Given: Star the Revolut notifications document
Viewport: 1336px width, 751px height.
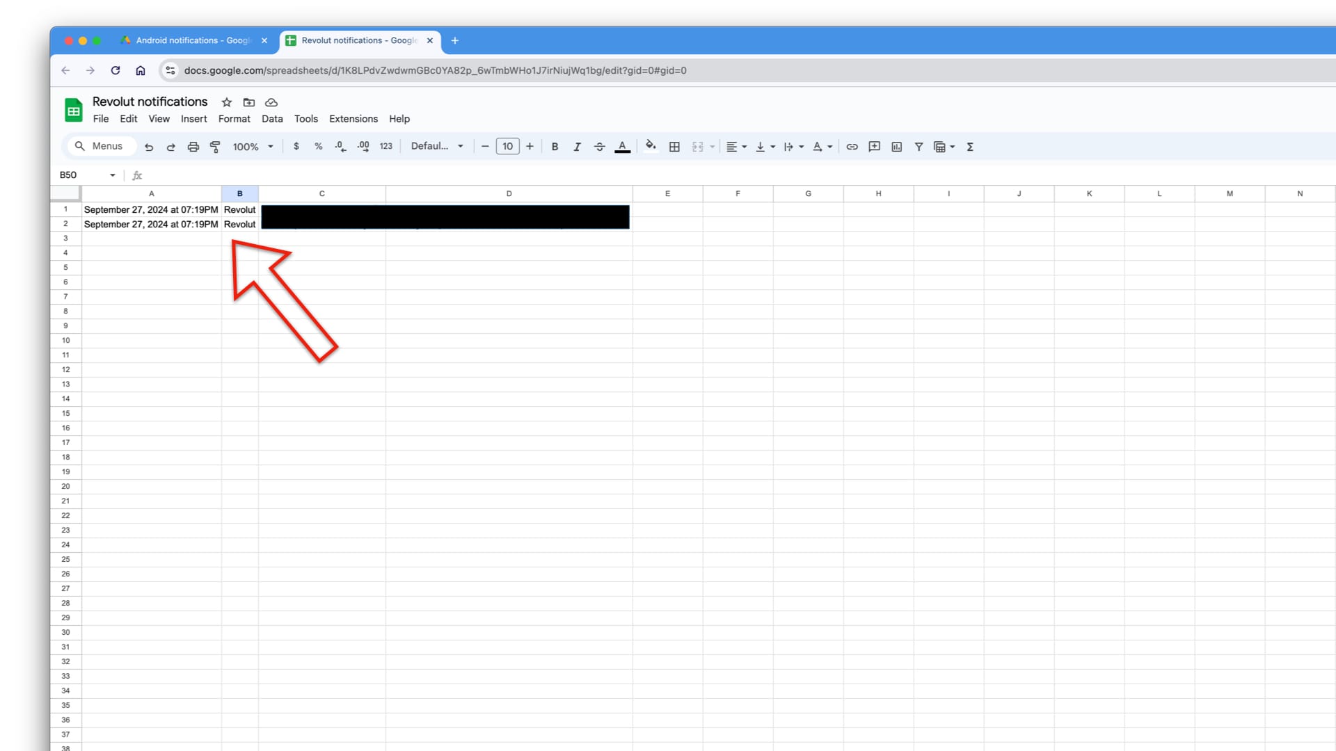Looking at the screenshot, I should point(227,102).
